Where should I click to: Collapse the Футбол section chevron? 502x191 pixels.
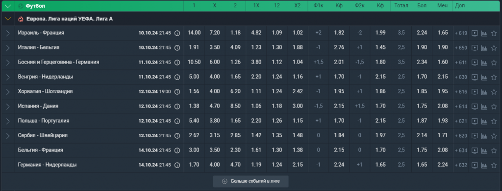tap(8, 6)
